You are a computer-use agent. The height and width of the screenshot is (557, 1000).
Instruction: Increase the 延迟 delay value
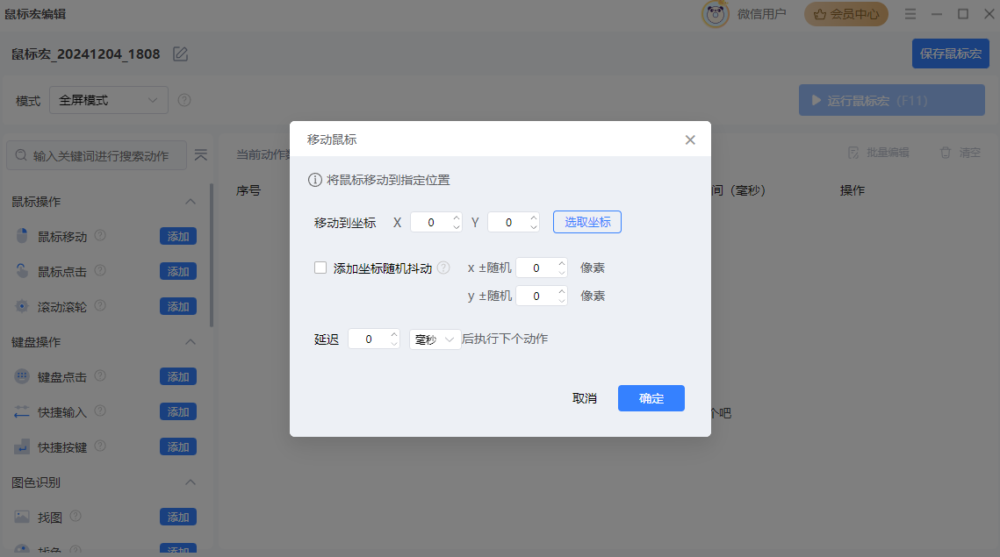point(394,334)
